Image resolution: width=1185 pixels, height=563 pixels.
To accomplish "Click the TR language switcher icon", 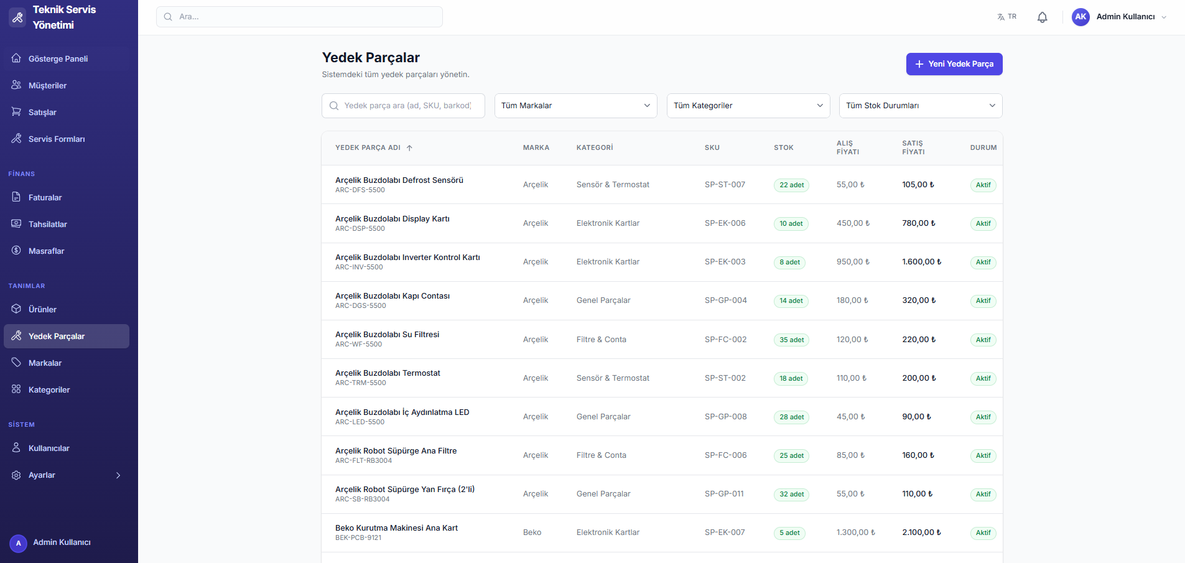I will (1001, 17).
